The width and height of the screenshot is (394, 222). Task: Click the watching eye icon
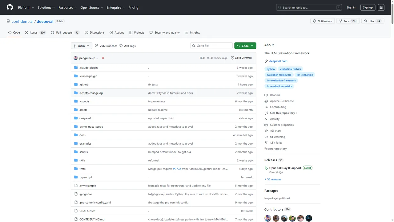[266, 137]
